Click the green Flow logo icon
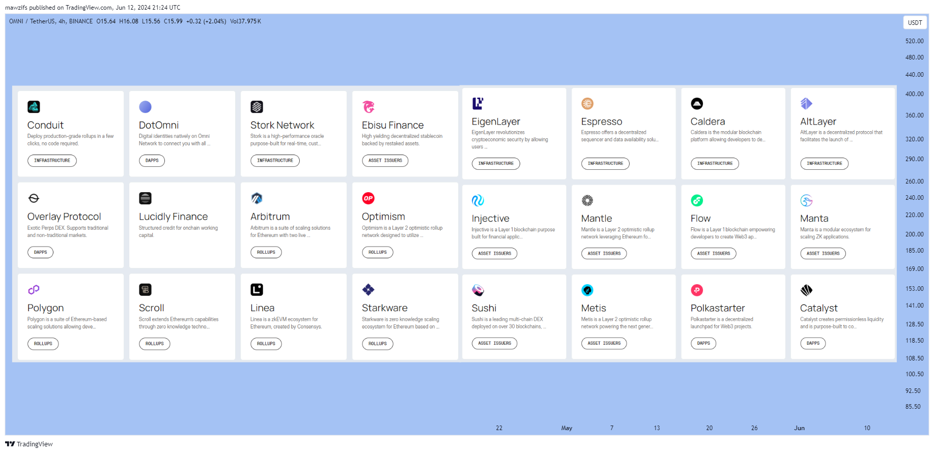Viewport: 934px width, 453px height. (x=697, y=200)
